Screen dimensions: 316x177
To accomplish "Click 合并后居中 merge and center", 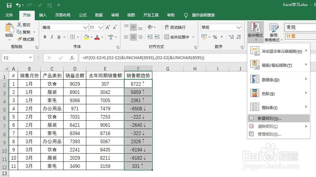I will pyautogui.click(x=177, y=37).
